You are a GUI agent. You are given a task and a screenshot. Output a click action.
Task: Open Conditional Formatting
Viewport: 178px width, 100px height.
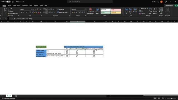(91, 11)
